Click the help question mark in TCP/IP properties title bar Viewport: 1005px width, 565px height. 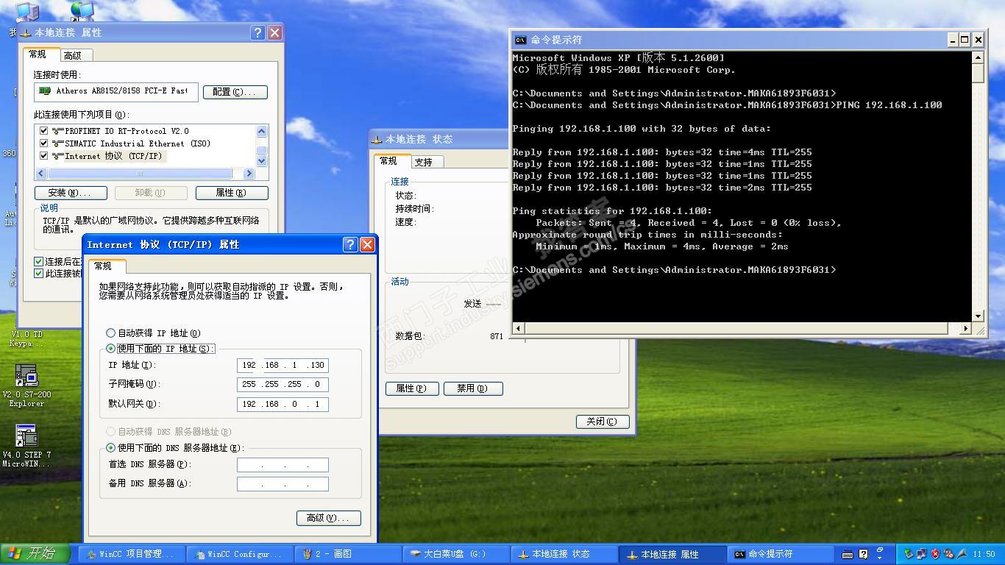[x=350, y=244]
